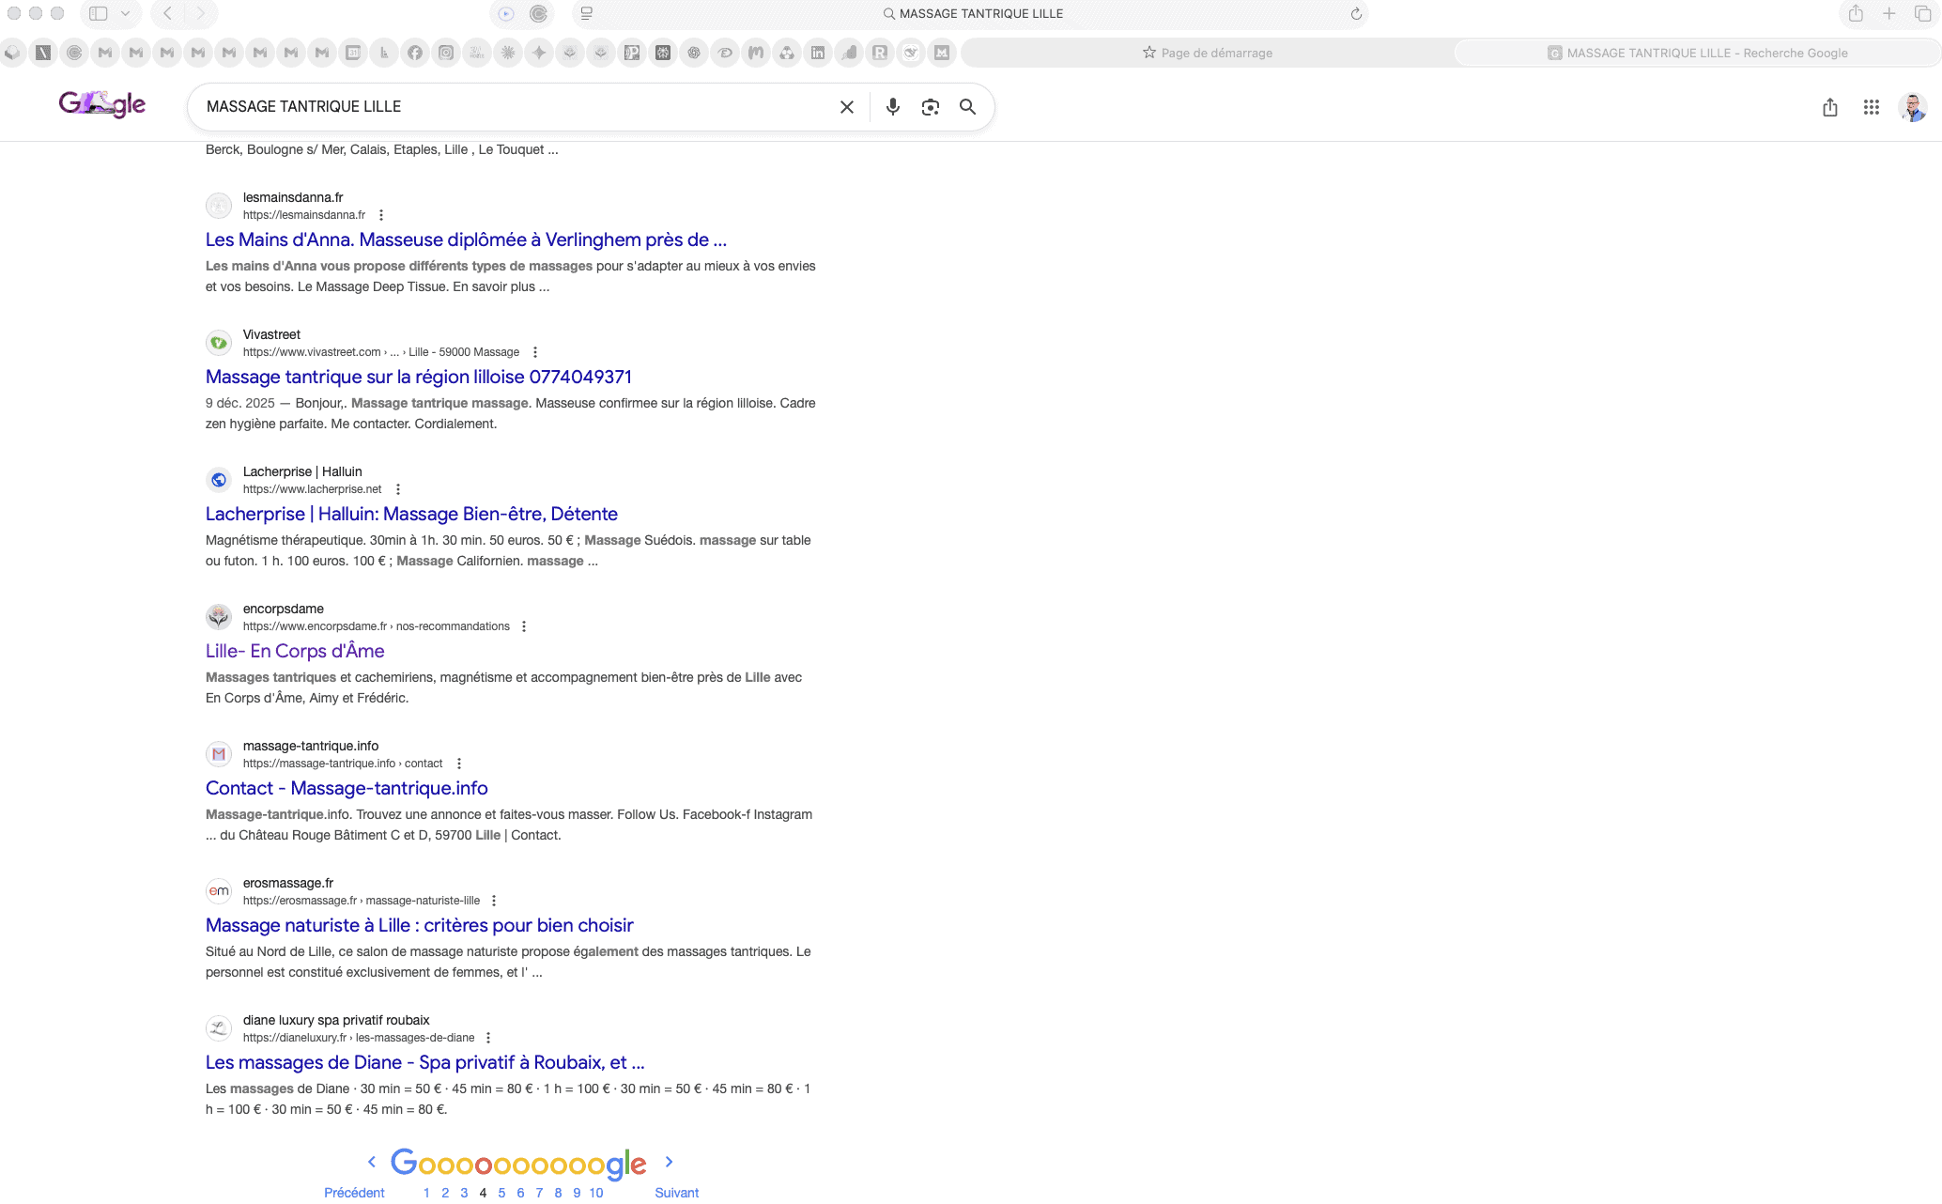The width and height of the screenshot is (1942, 1204).
Task: Open Contact - Massage-tantrique.info link
Action: (347, 788)
